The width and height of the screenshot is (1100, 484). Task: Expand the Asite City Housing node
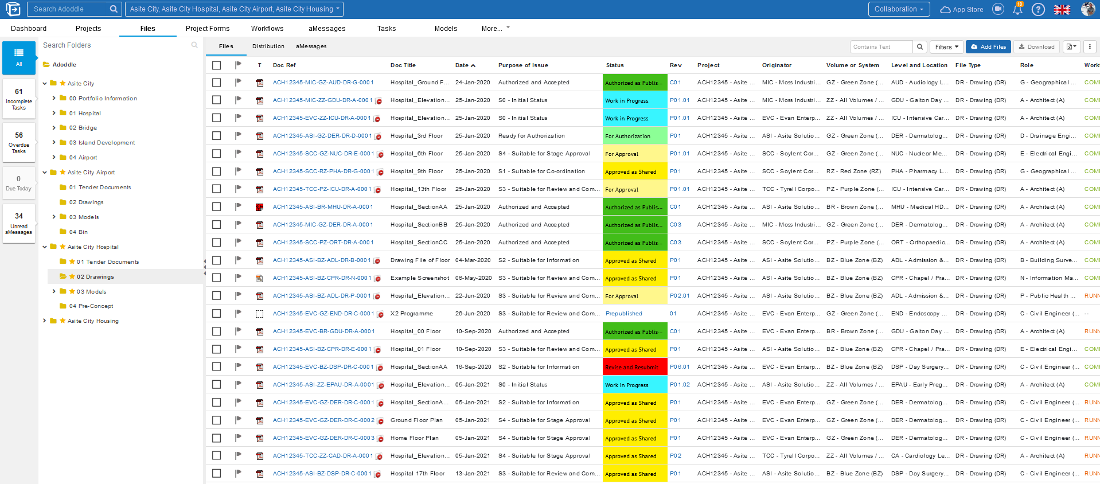45,321
